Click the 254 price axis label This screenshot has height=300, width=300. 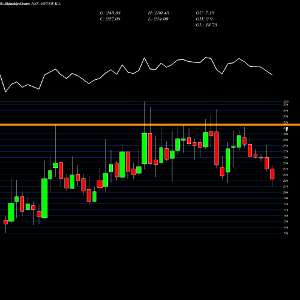pos(286,163)
